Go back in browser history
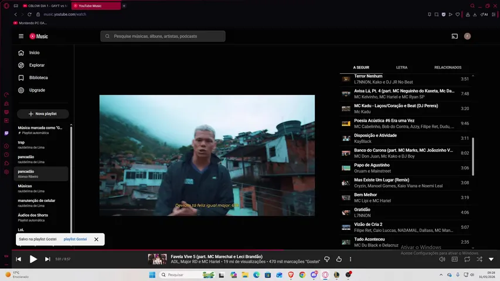The image size is (500, 281). [16, 14]
